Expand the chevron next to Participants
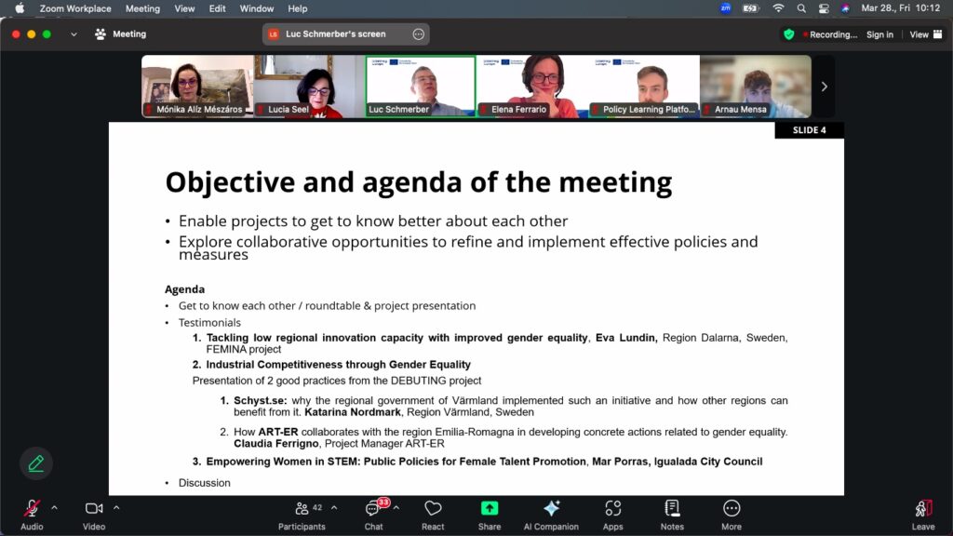 (334, 508)
